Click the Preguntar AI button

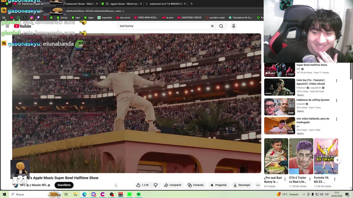218,185
